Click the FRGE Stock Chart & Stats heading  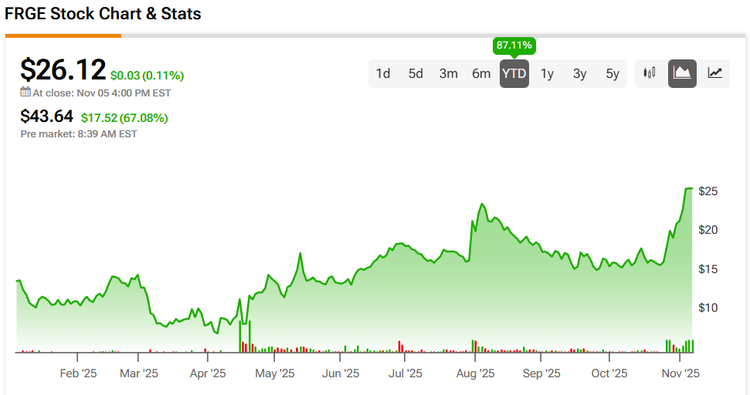(103, 14)
